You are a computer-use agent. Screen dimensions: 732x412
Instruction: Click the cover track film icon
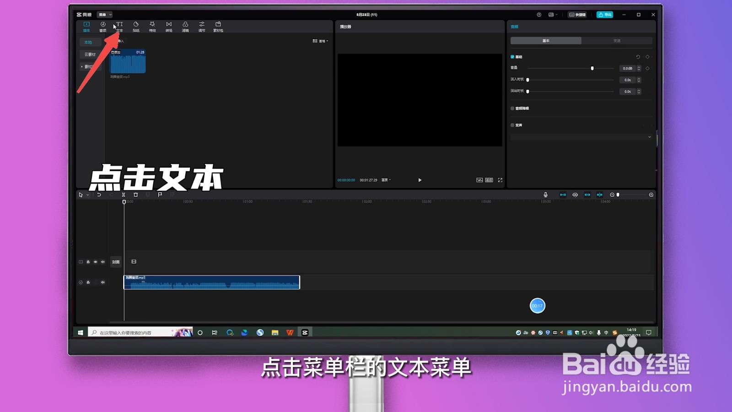(x=134, y=261)
